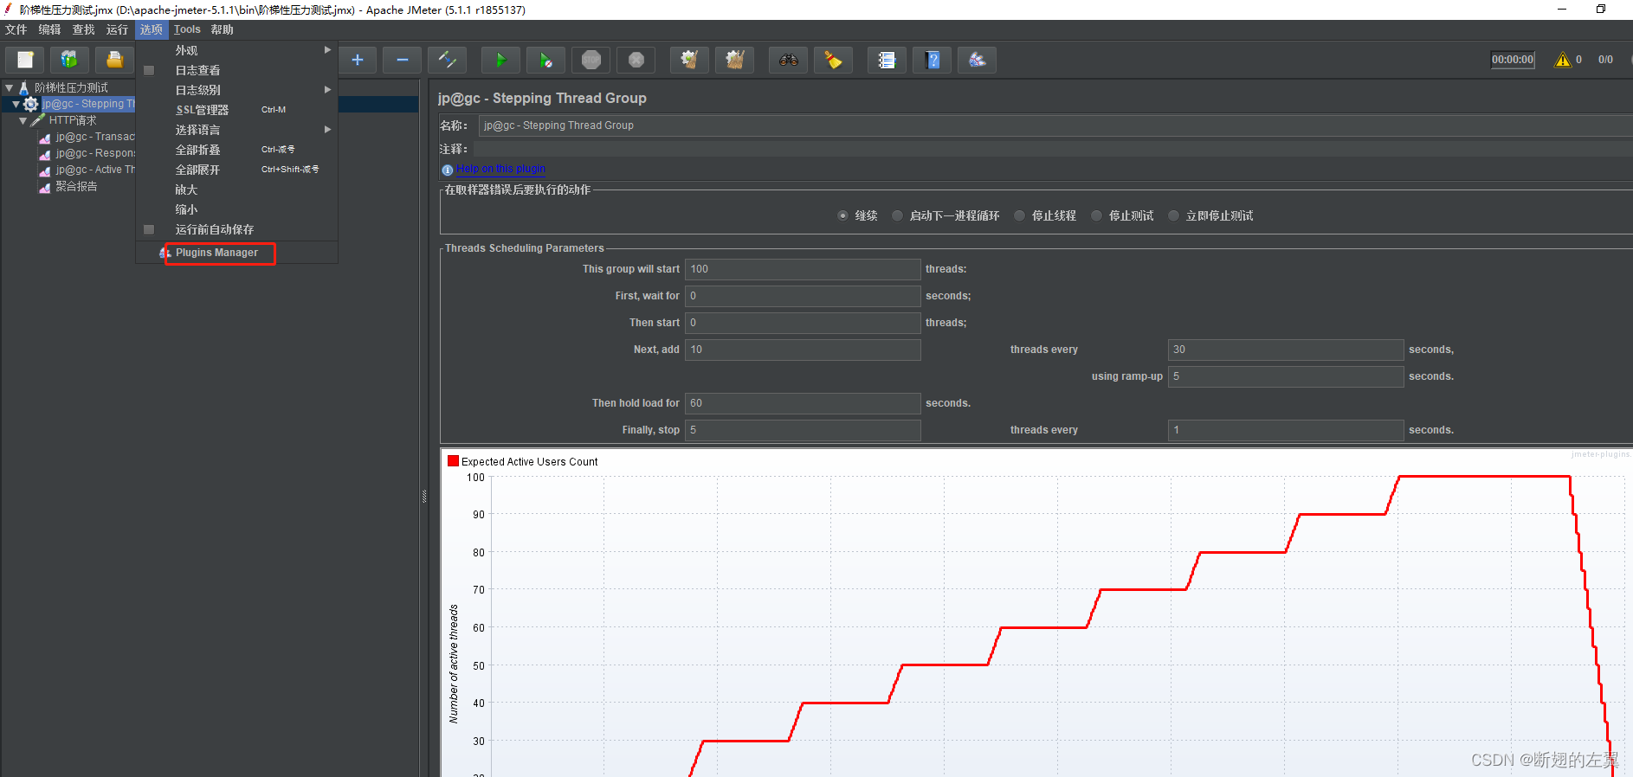Click the 注释 comment input field
This screenshot has width=1633, height=777.
(x=1053, y=149)
